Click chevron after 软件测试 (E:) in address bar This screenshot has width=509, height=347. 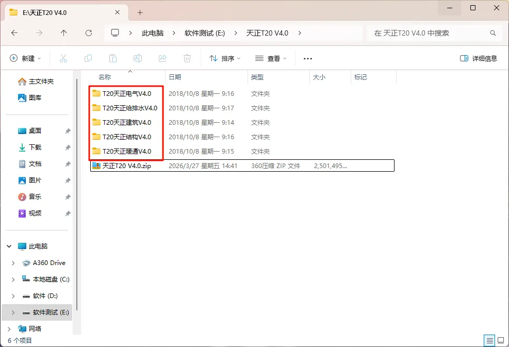point(236,33)
